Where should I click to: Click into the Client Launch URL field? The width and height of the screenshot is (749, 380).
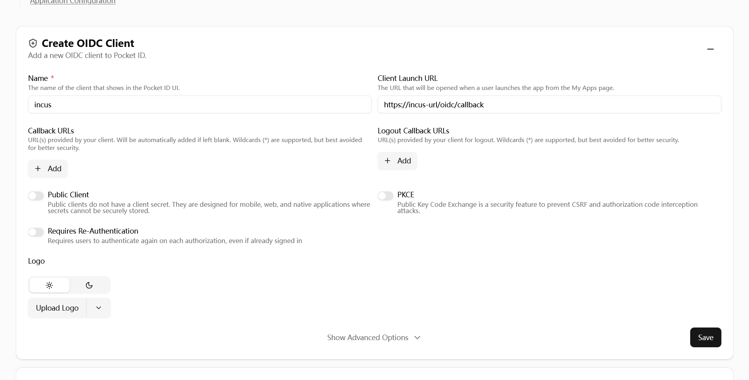point(549,105)
